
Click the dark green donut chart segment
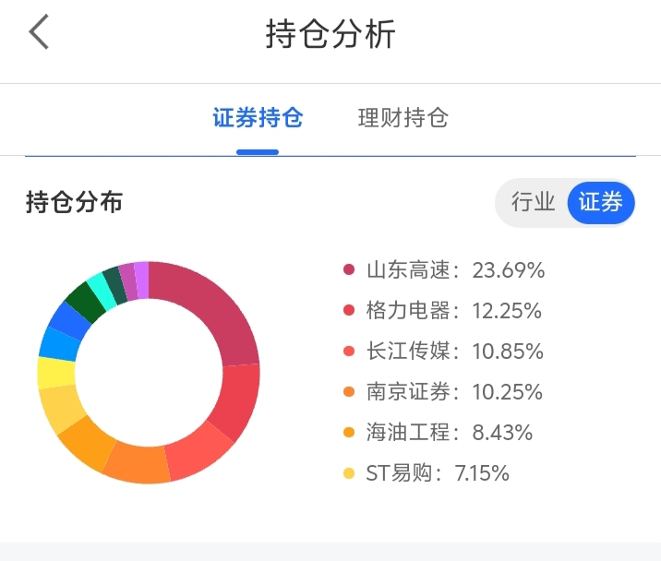pos(85,302)
